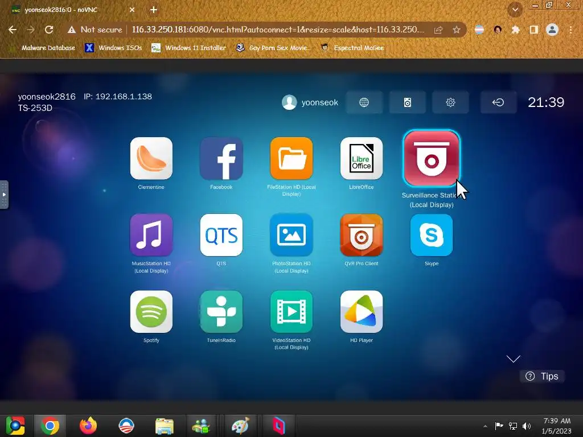Launch QVR Pro Client
The width and height of the screenshot is (583, 437).
coord(362,235)
